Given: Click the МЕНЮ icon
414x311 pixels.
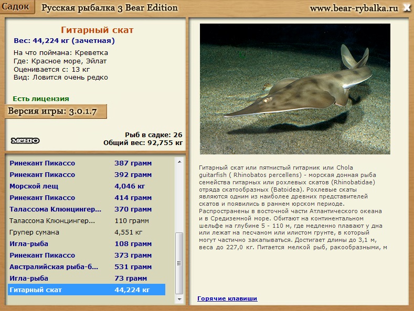Looking at the screenshot, I should click(25, 140).
